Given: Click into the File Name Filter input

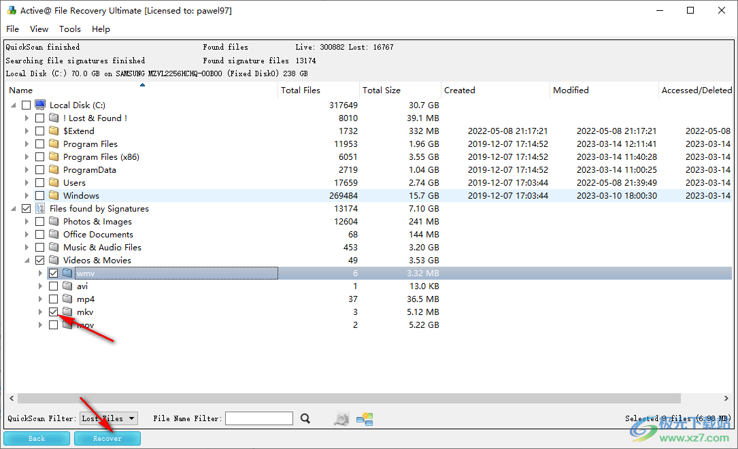Looking at the screenshot, I should point(259,418).
